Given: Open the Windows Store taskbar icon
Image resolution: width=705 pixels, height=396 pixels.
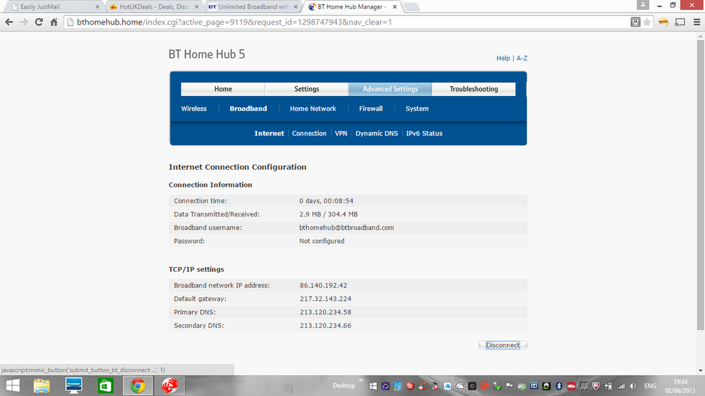Looking at the screenshot, I should [x=106, y=385].
